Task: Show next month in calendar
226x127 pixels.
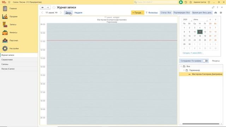Action: [215, 20]
